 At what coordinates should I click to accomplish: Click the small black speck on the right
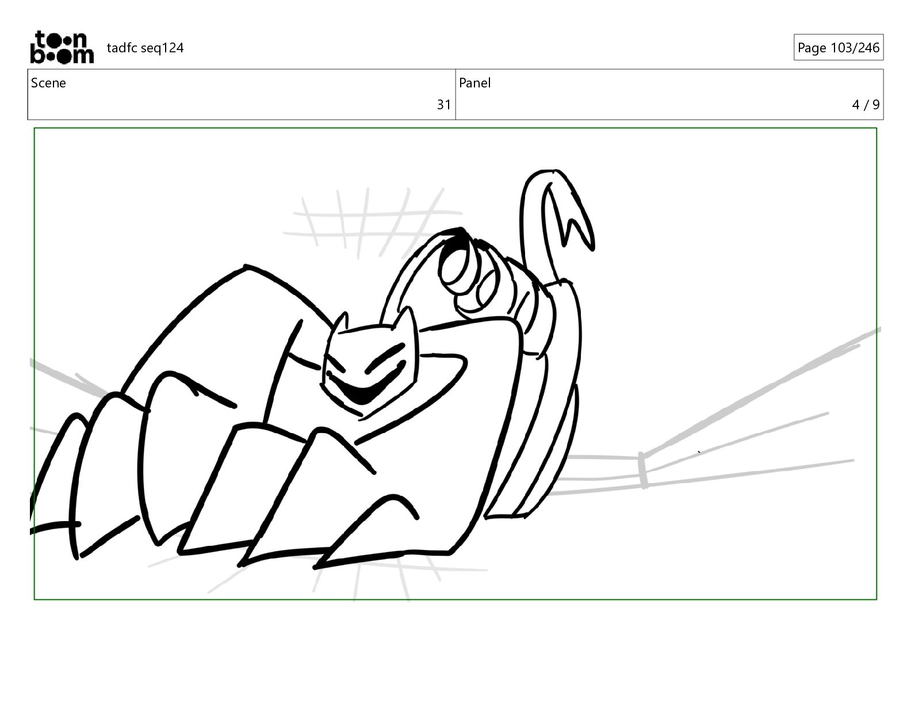(x=699, y=452)
